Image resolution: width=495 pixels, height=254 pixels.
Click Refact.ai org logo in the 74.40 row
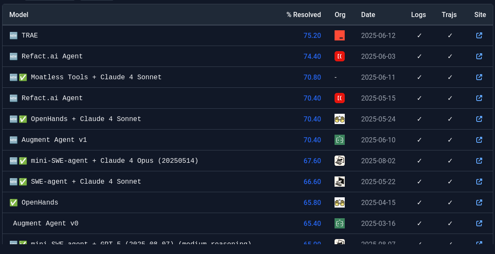tap(340, 56)
